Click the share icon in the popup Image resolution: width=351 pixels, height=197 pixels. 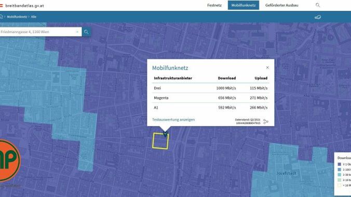pyautogui.click(x=266, y=121)
